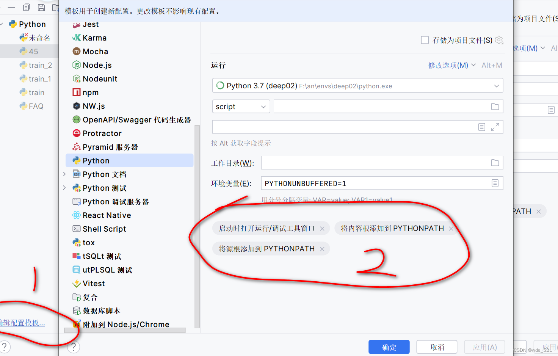This screenshot has width=558, height=356.
Task: Enable 存储为项目文件(S) checkbox
Action: point(425,40)
